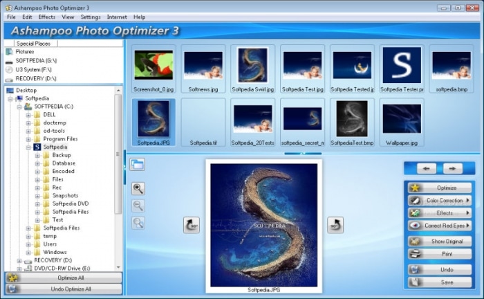The image size is (484, 299).
Task: Click the zoom in magnifier icon
Action: point(138,188)
